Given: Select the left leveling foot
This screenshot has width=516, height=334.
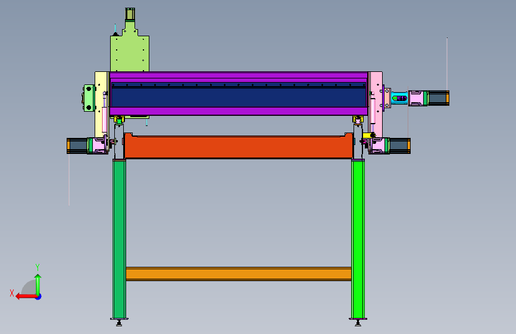Looking at the screenshot, I should (x=119, y=322).
